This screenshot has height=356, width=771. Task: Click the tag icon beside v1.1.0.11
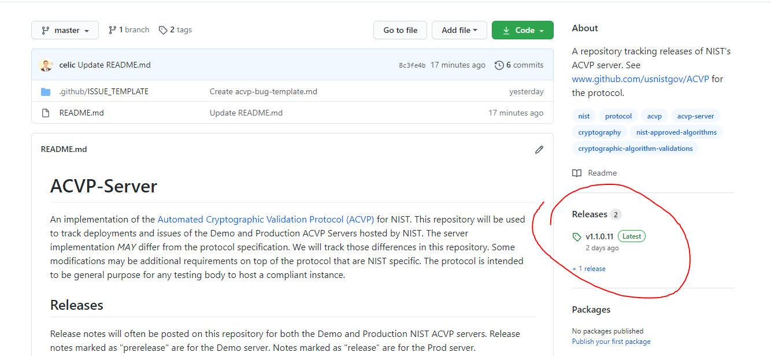pos(576,236)
